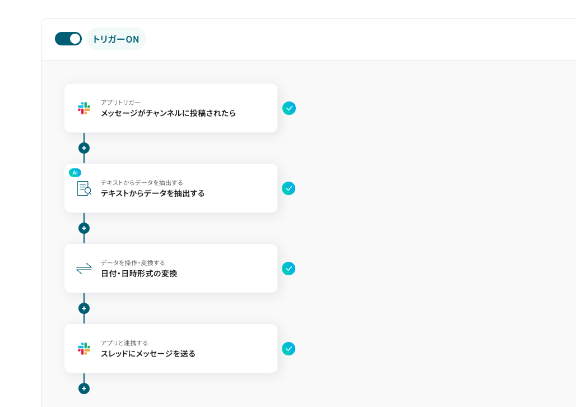The image size is (576, 407).
Task: Click document search icon on the extract step
Action: click(x=84, y=188)
